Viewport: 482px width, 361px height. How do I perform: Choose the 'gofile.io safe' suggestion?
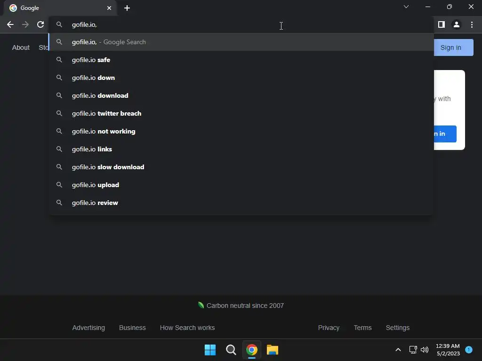(241, 60)
